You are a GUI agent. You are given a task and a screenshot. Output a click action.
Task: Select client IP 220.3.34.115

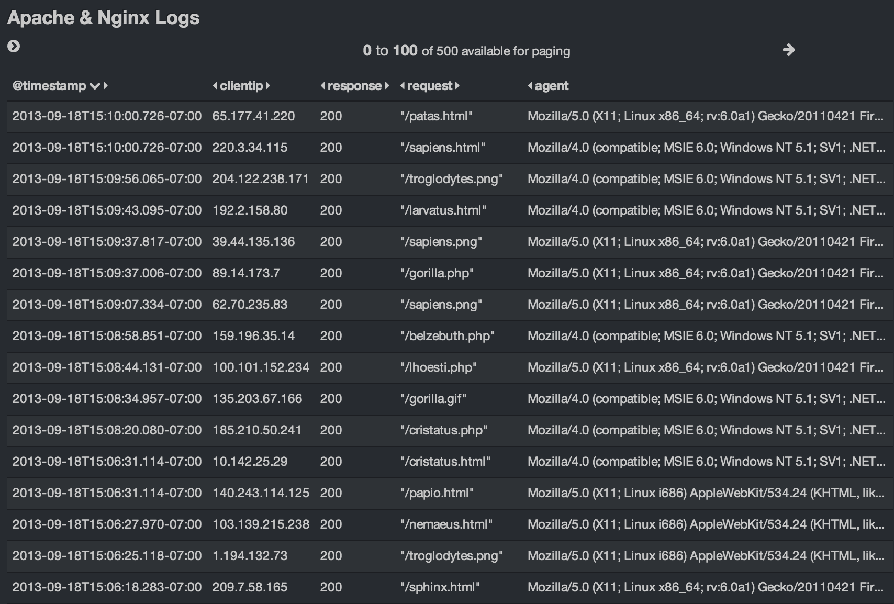250,148
